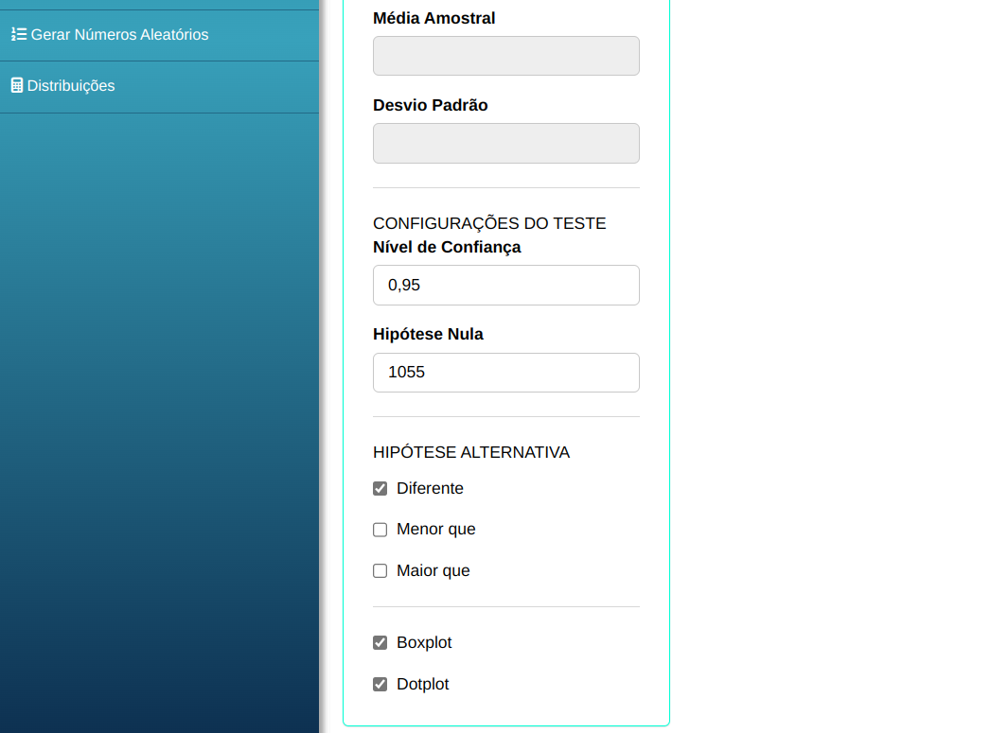
Task: Click the Hipótese Nula field label
Action: 428,335
